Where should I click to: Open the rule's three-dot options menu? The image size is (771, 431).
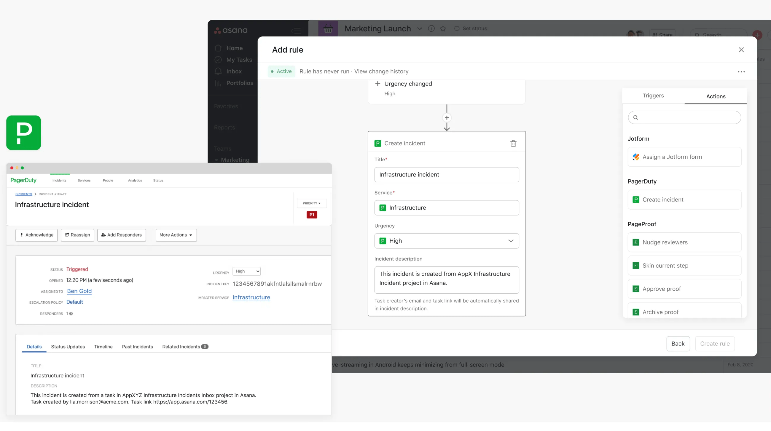[741, 72]
